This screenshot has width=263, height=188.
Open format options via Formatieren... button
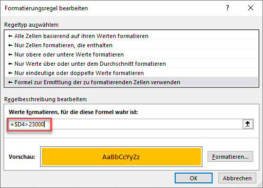click(x=230, y=157)
